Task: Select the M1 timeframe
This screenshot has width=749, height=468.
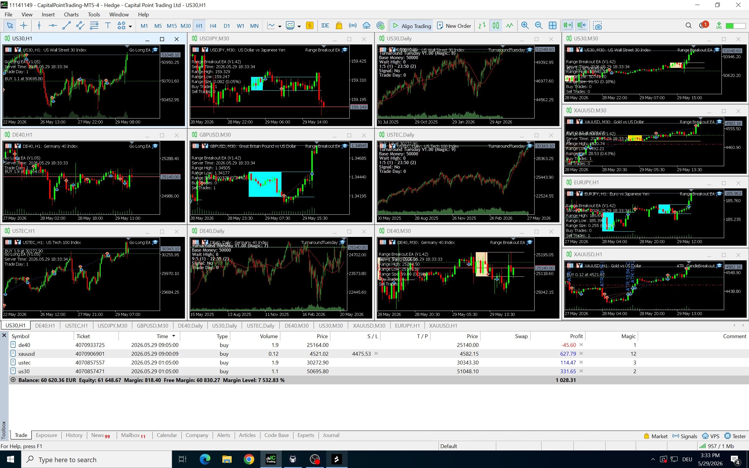Action: (x=144, y=26)
